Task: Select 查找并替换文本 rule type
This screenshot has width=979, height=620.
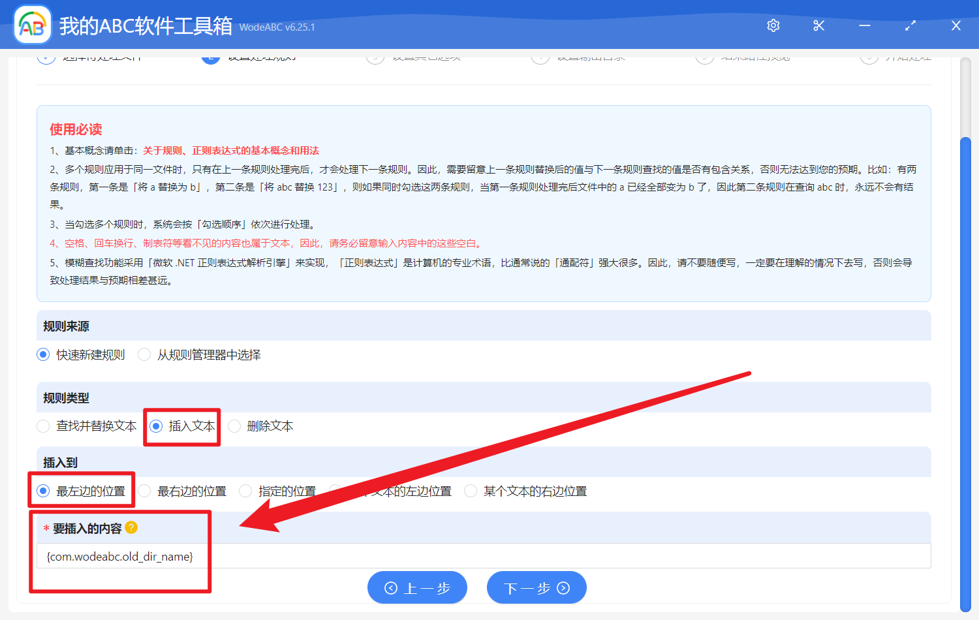Action: coord(43,426)
